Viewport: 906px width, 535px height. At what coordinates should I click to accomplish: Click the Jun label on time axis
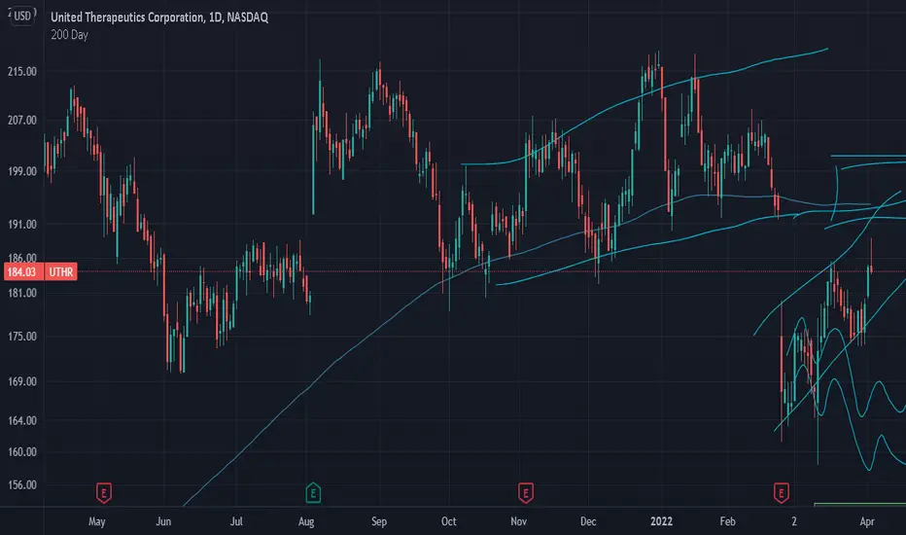(163, 521)
